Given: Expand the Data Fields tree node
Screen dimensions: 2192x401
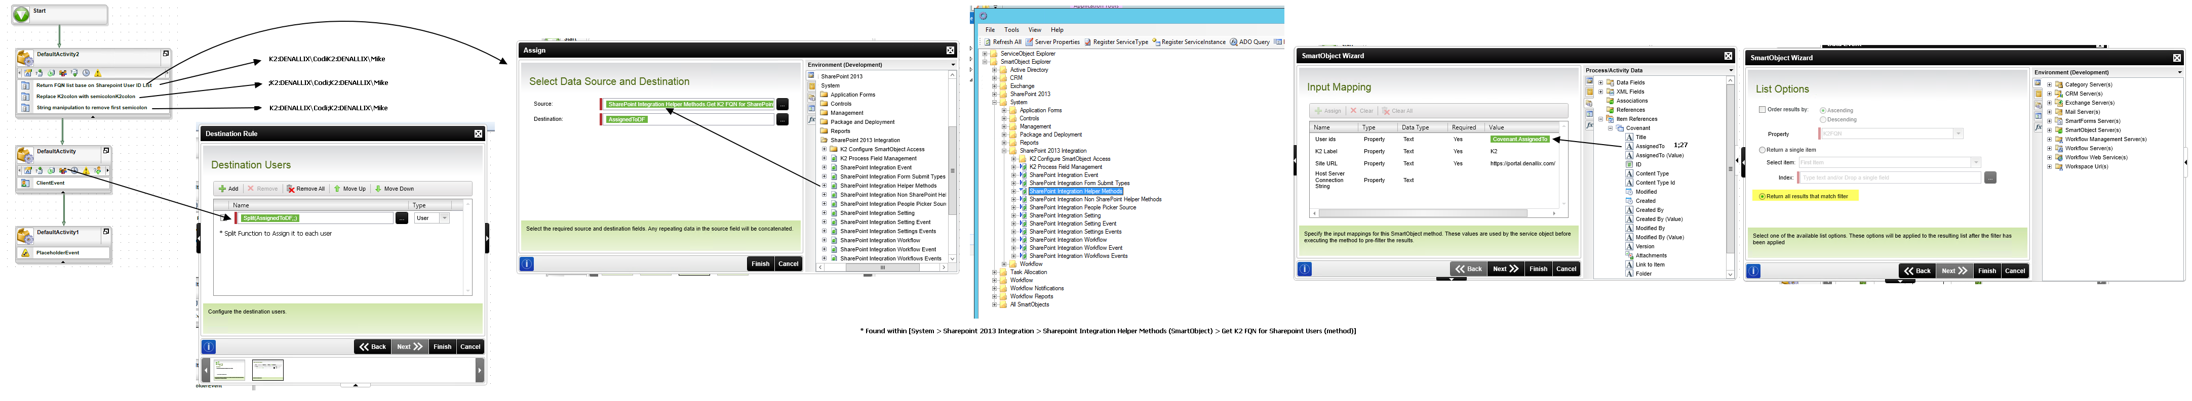Looking at the screenshot, I should [1600, 82].
